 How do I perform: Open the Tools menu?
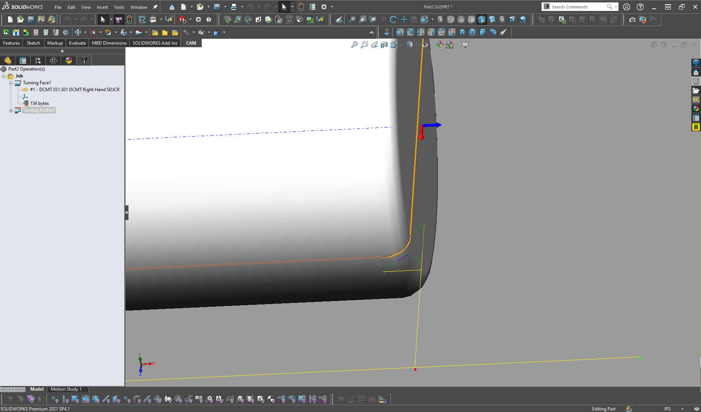119,6
